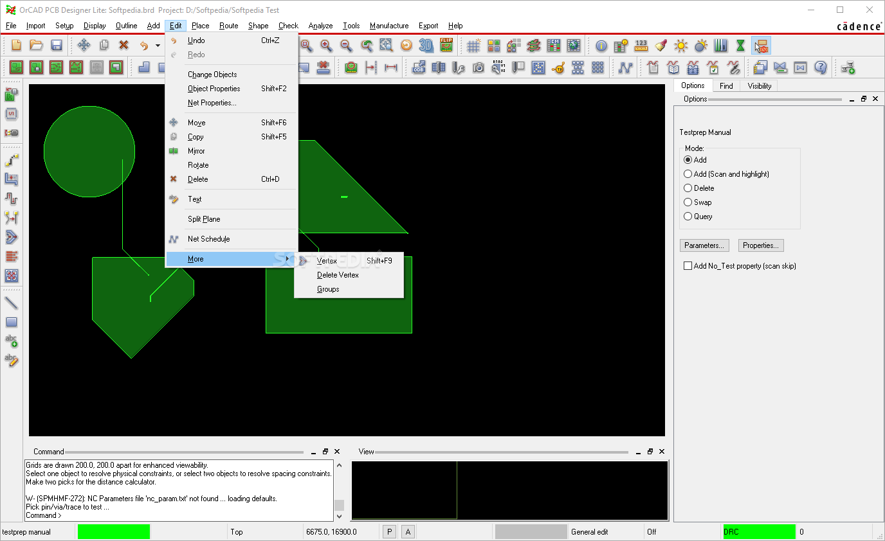Click the Zoom In magnifier icon
The image size is (885, 541).
click(327, 45)
